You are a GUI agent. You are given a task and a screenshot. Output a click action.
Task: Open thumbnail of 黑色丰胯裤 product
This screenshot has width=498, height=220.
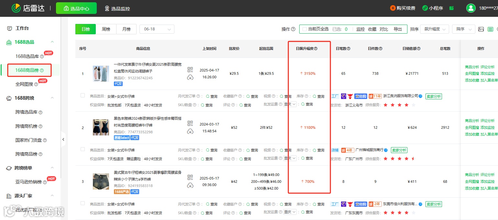tap(101, 127)
